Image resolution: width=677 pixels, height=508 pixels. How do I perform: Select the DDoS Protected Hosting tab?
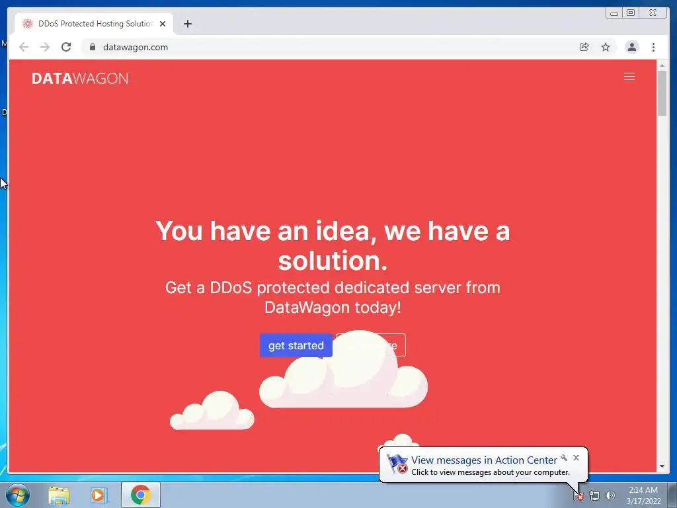pyautogui.click(x=94, y=24)
